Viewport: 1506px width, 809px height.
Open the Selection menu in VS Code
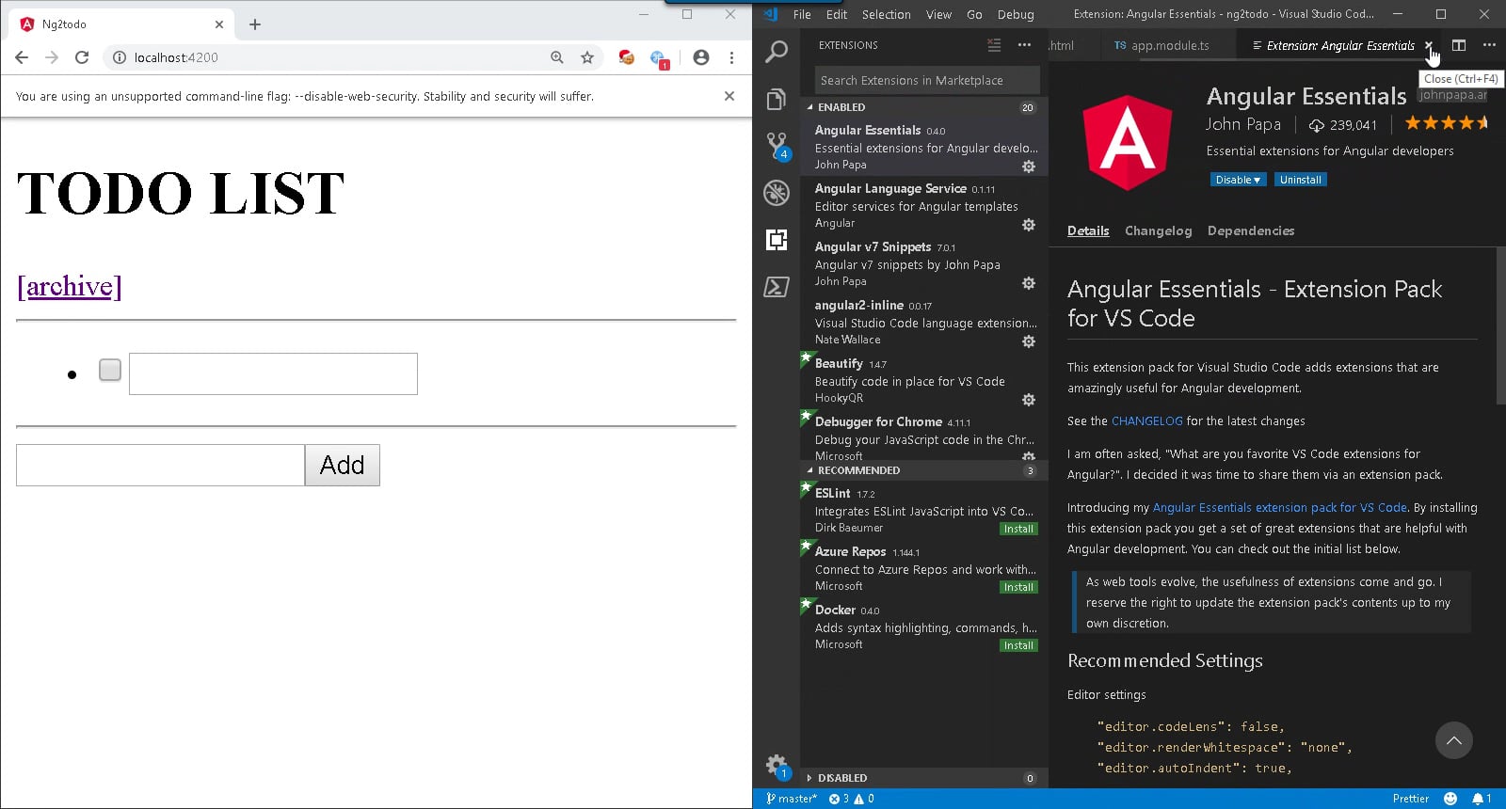(x=886, y=14)
